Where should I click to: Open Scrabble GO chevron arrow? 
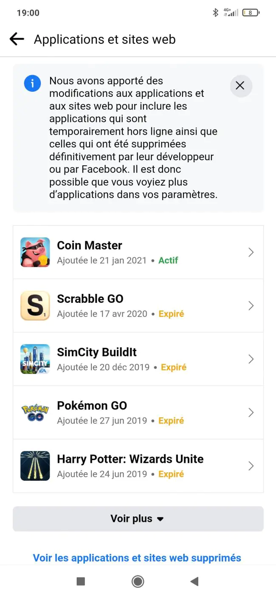251,306
